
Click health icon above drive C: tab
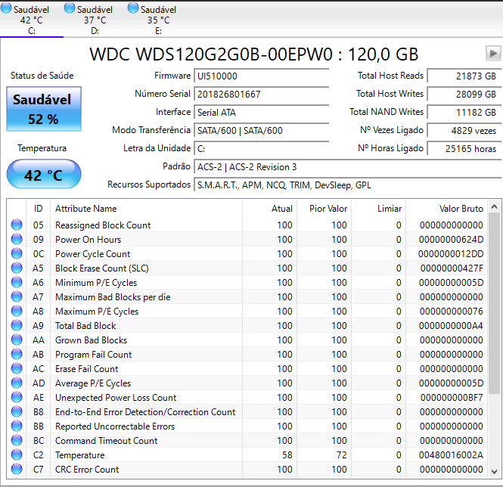6,8
